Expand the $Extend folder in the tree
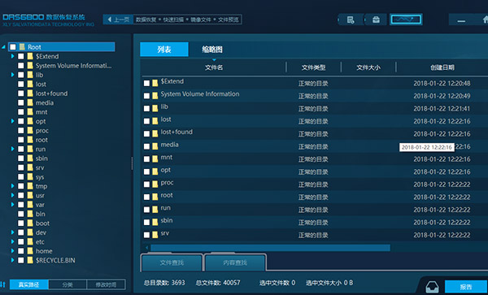 click(x=13, y=56)
